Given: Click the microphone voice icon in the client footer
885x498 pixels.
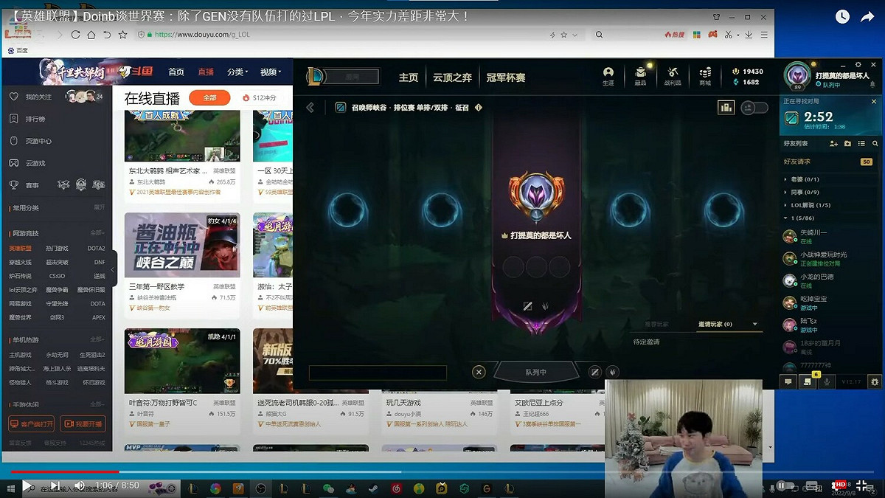Looking at the screenshot, I should (827, 381).
